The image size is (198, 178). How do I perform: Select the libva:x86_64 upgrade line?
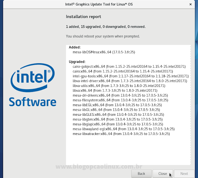(115, 90)
